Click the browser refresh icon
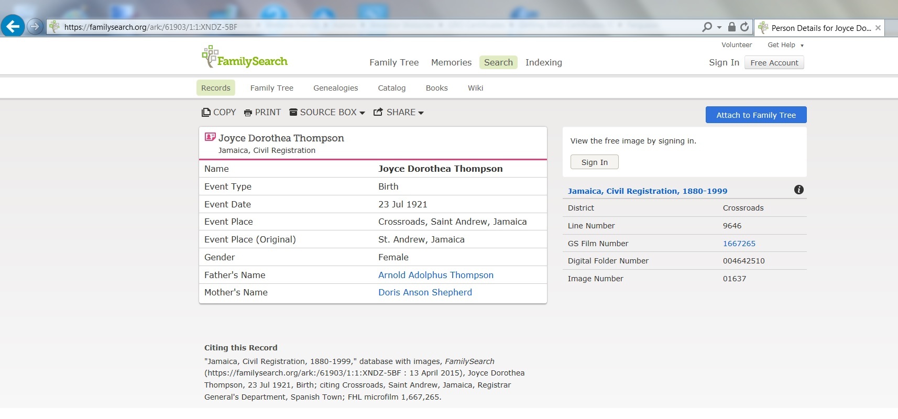This screenshot has height=419, width=898. tap(744, 27)
